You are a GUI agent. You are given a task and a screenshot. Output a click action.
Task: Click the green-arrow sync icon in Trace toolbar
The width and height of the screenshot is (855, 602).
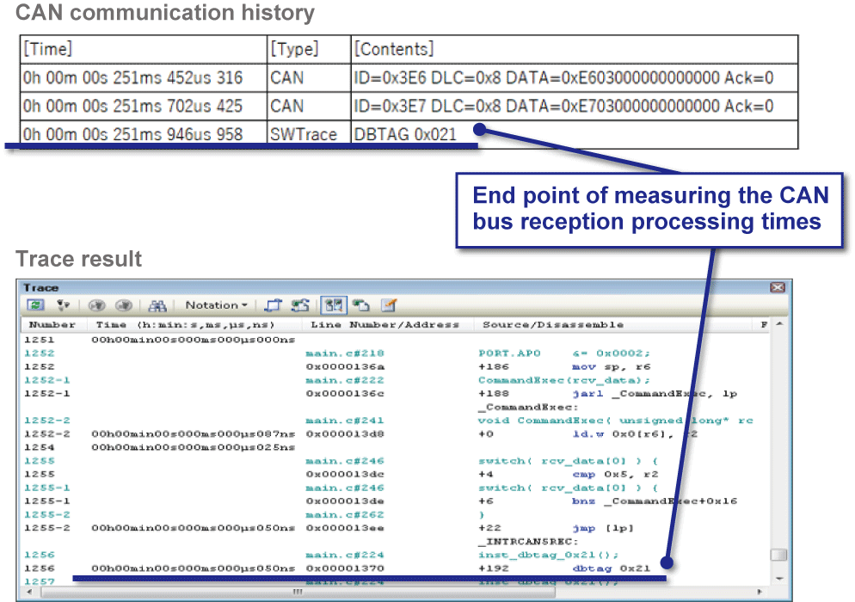300,305
